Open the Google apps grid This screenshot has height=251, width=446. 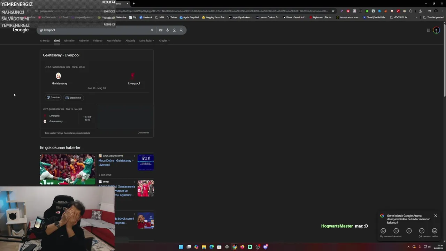click(429, 30)
